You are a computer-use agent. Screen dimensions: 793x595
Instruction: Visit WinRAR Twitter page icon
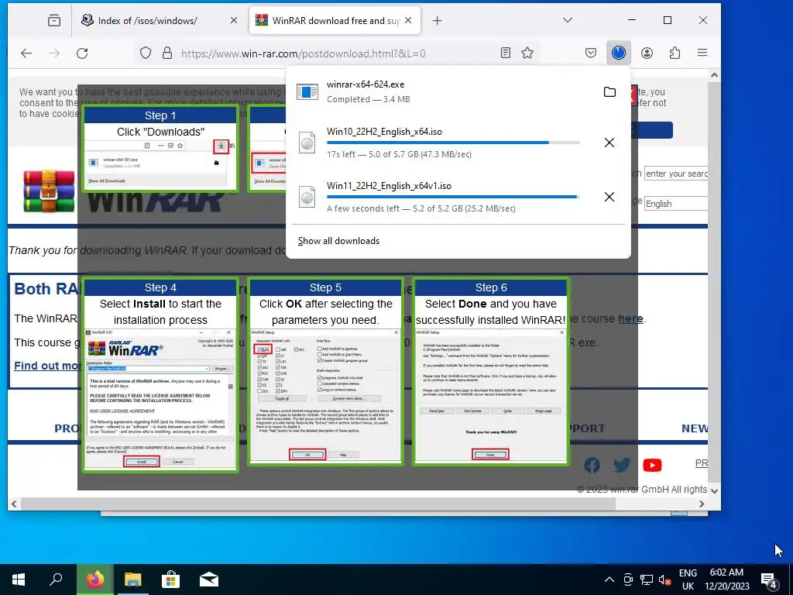(622, 465)
